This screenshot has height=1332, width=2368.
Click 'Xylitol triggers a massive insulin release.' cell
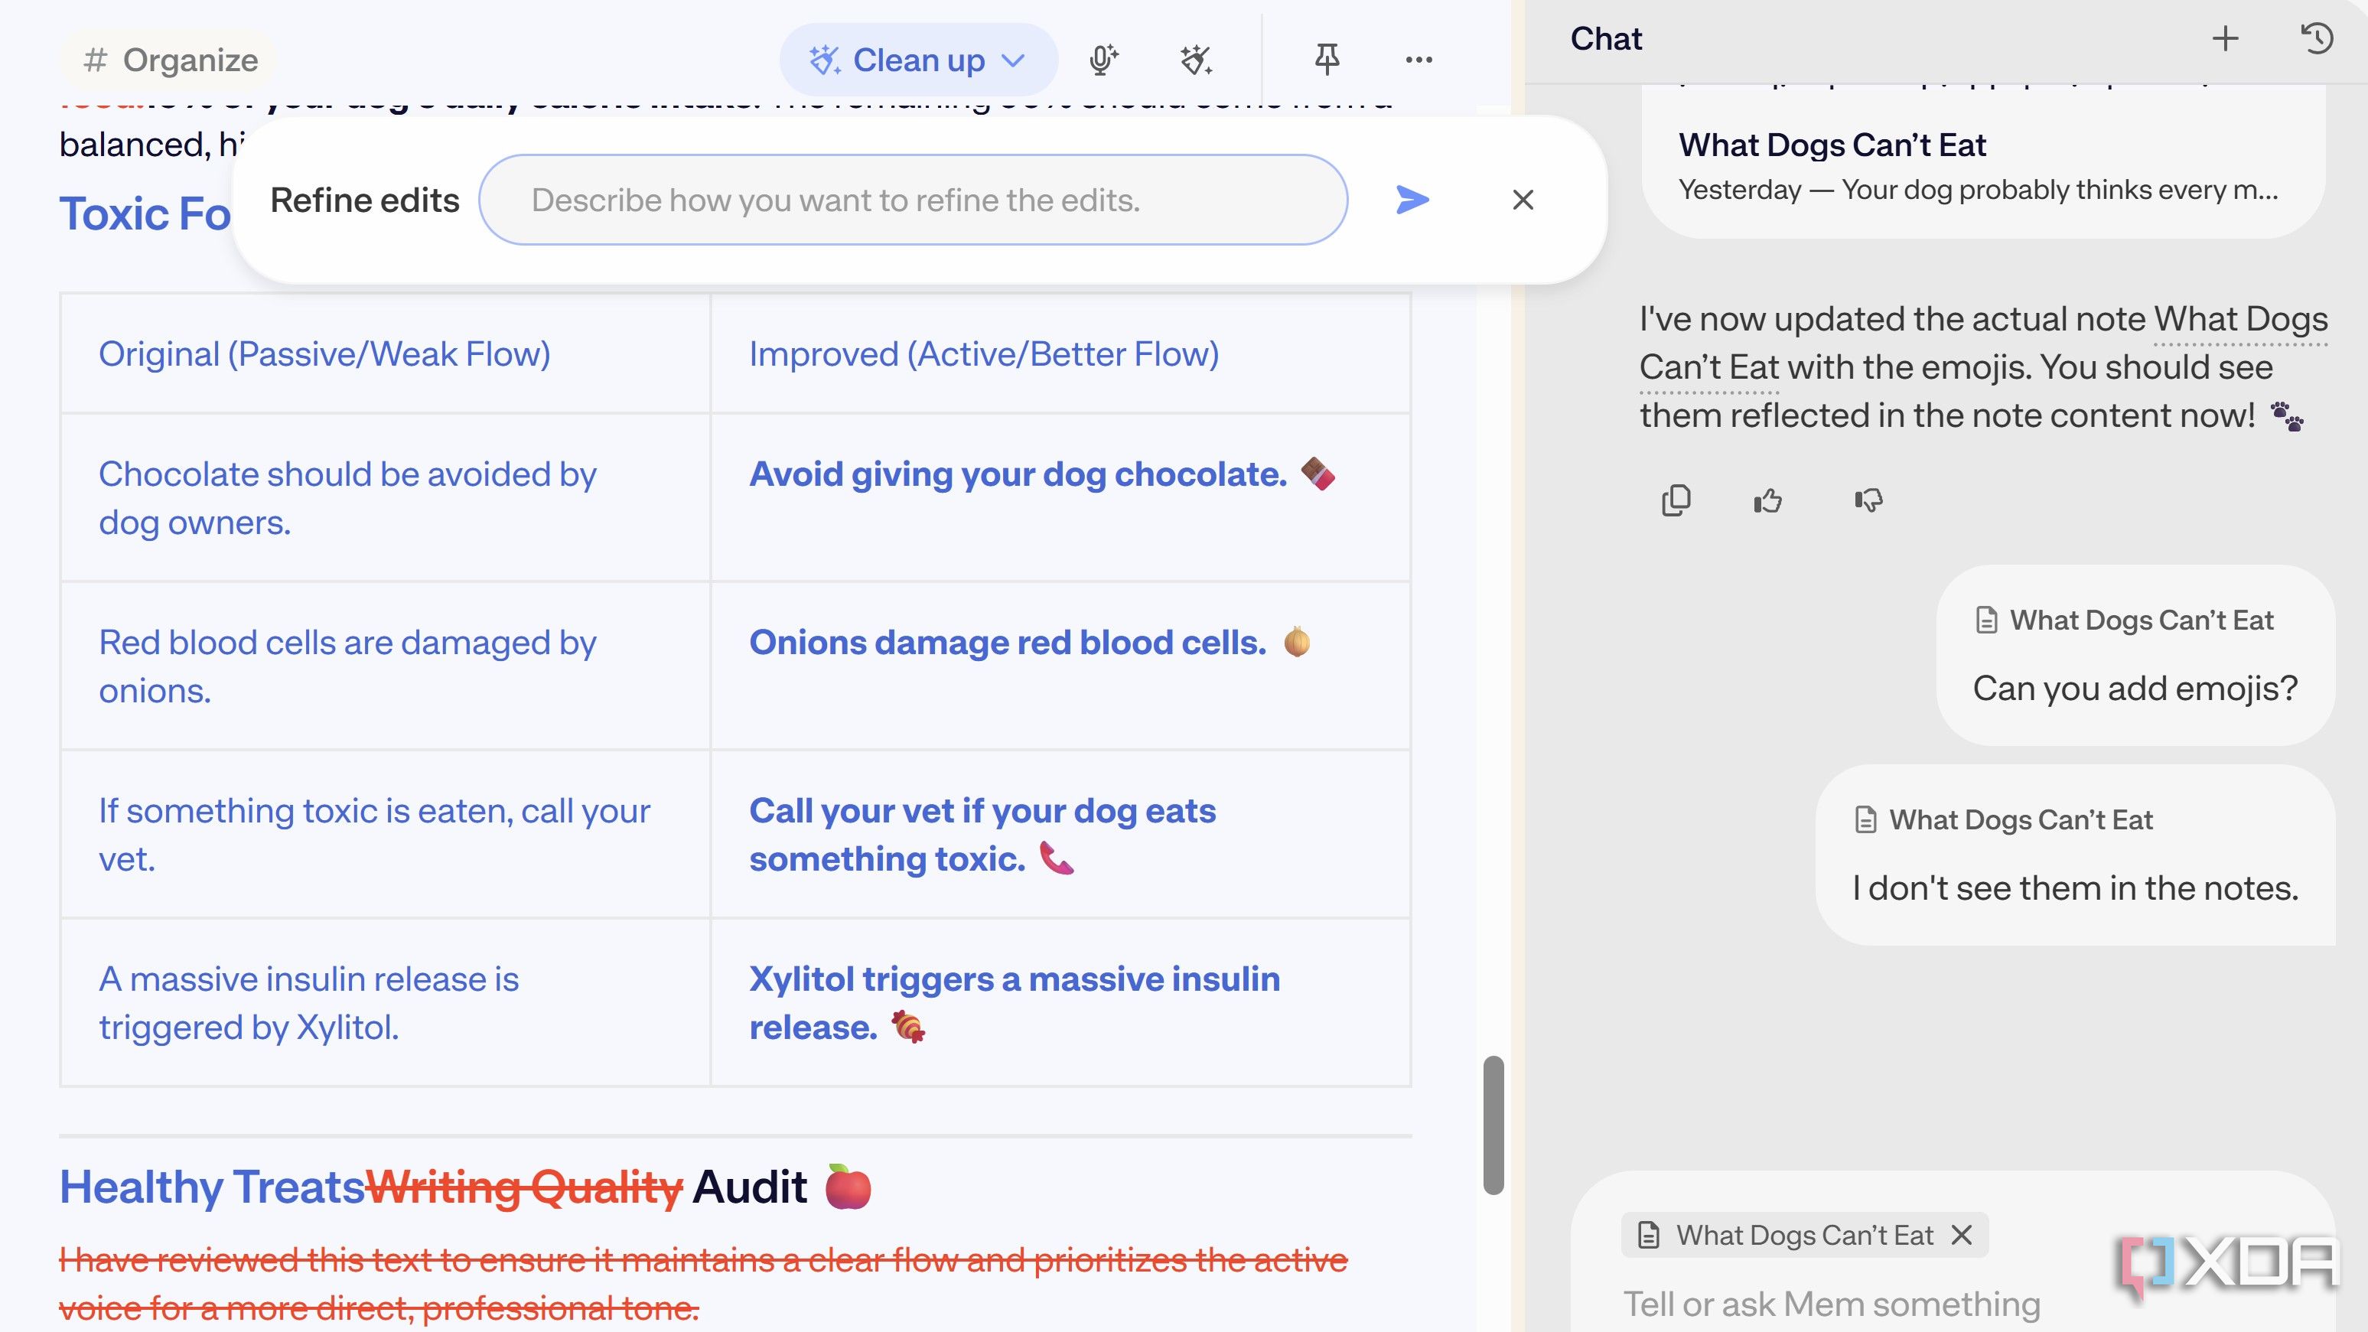point(1060,1002)
